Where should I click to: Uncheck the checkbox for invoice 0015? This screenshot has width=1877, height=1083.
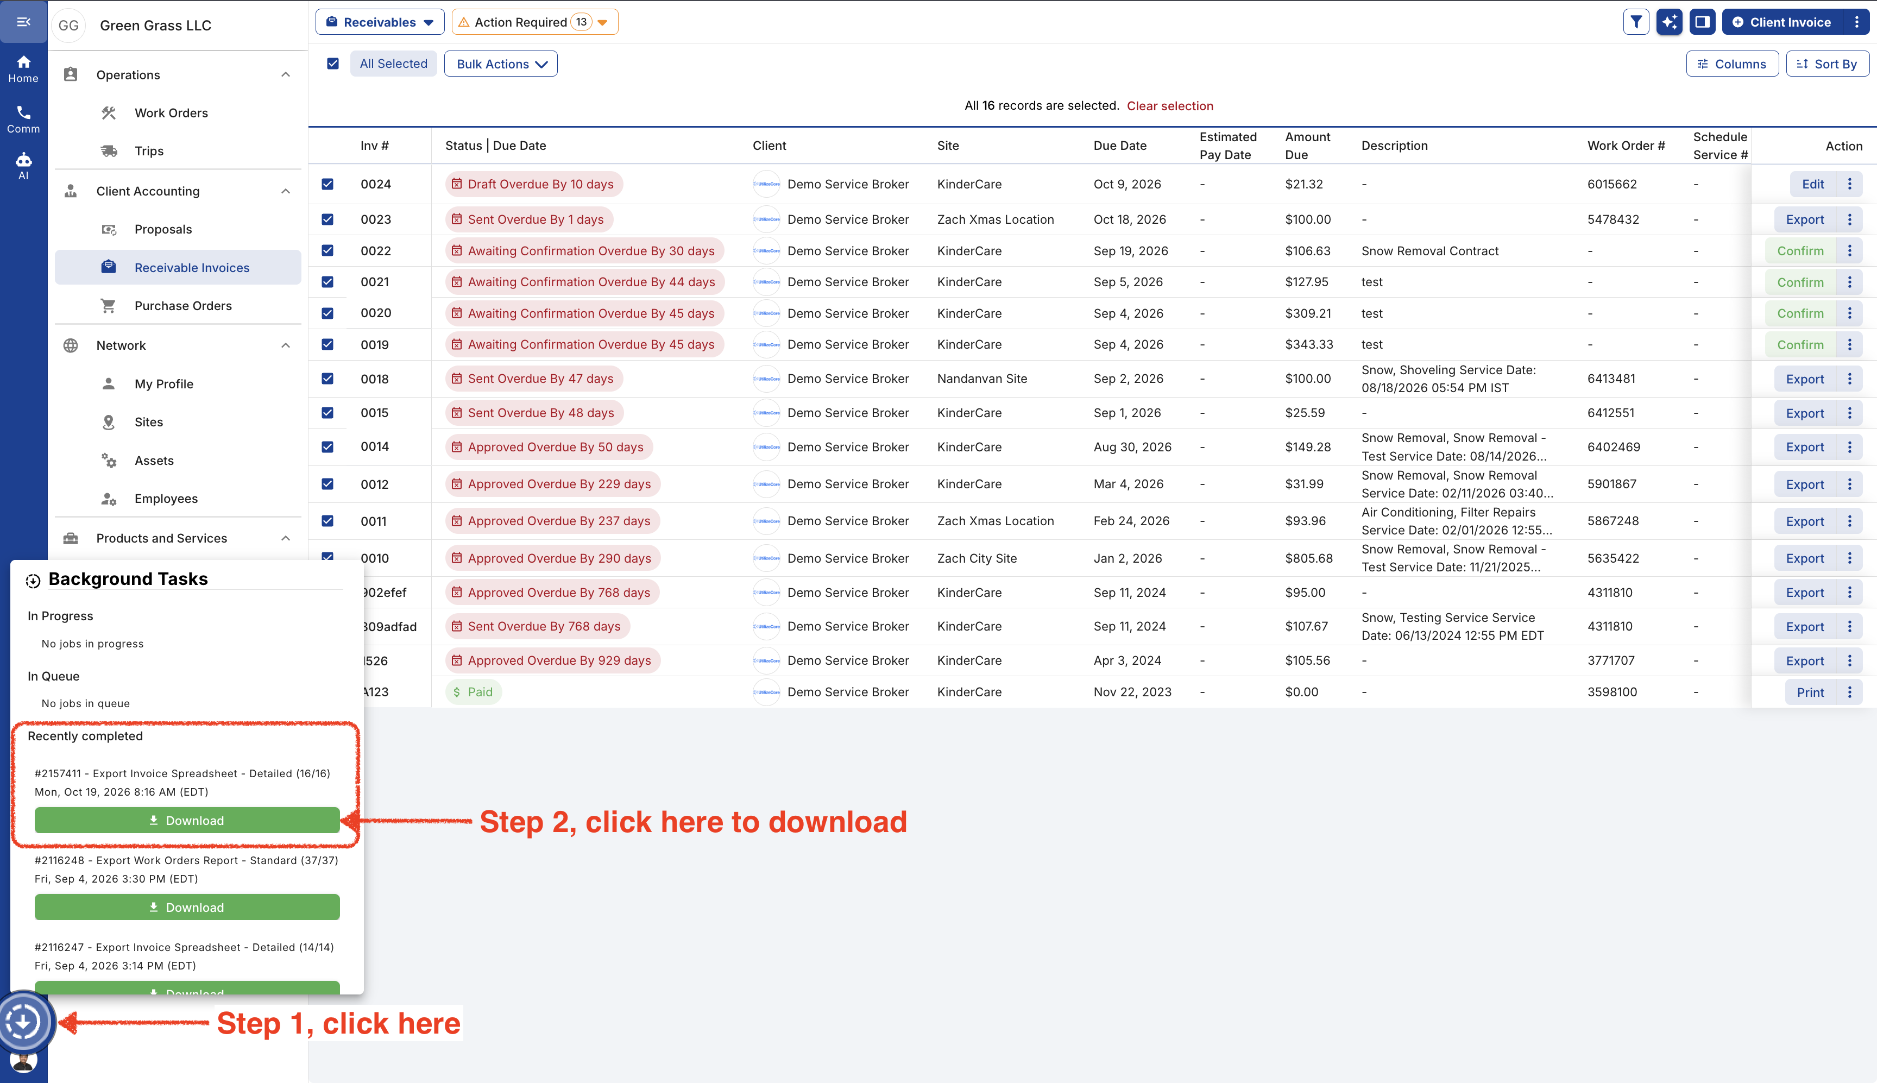(327, 413)
